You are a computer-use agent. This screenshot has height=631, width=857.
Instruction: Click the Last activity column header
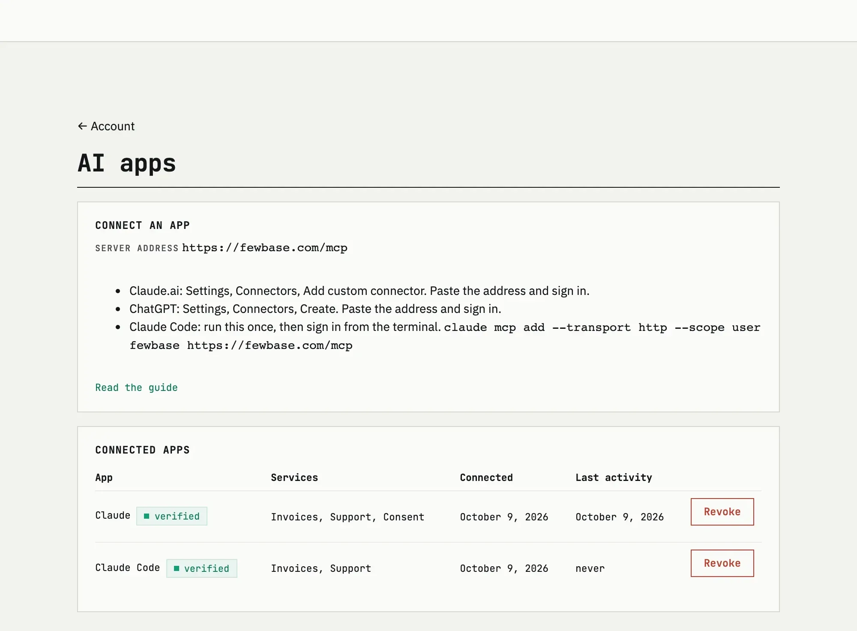coord(614,478)
